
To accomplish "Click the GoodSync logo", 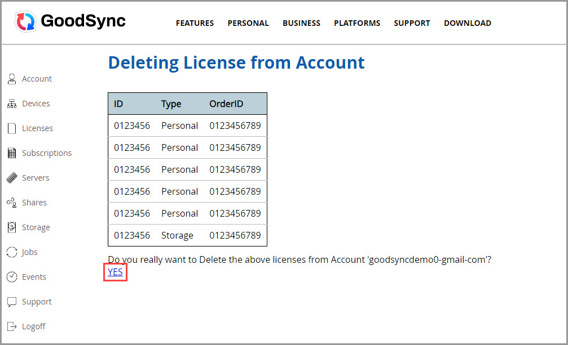I will [x=69, y=21].
